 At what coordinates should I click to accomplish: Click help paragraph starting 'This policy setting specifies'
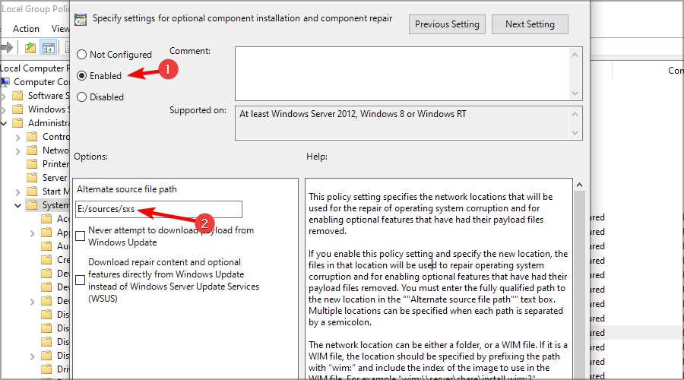(x=431, y=214)
